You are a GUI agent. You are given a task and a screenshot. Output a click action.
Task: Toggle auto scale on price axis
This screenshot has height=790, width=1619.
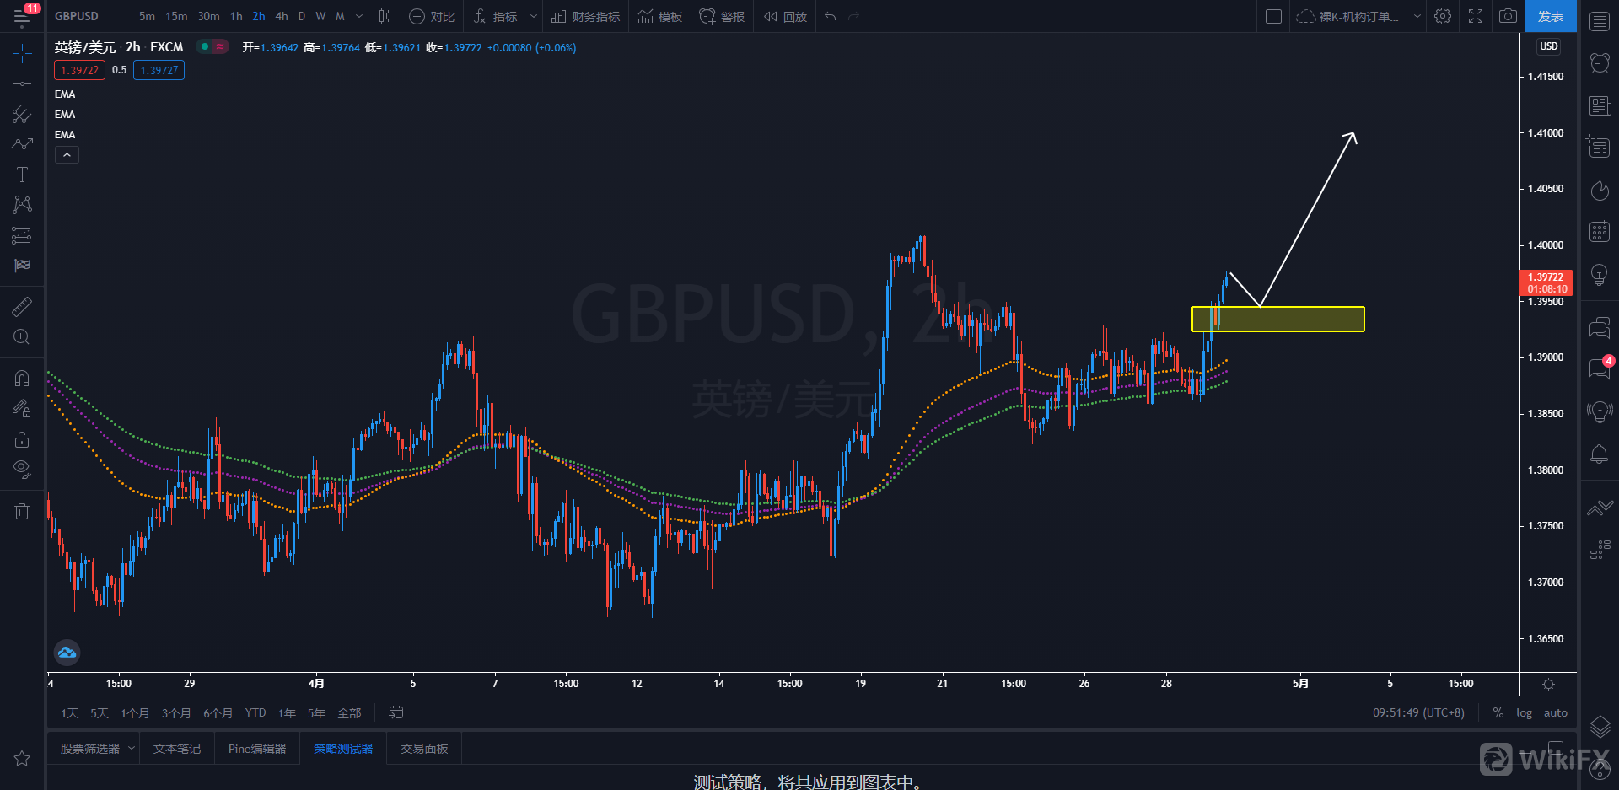tap(1555, 713)
